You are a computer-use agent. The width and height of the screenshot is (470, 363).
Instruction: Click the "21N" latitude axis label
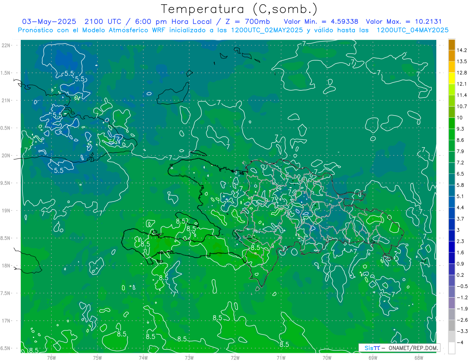click(6, 101)
